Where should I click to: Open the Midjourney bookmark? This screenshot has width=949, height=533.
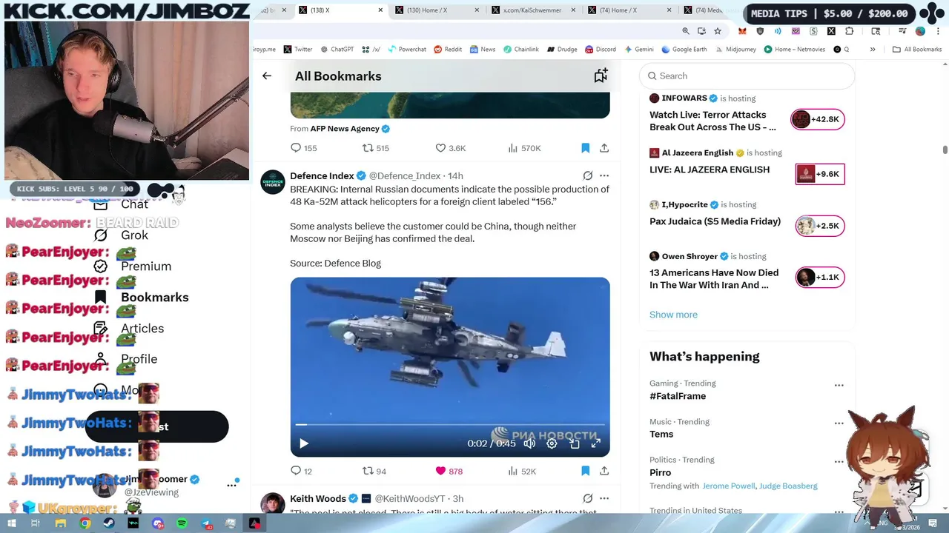tap(735, 50)
